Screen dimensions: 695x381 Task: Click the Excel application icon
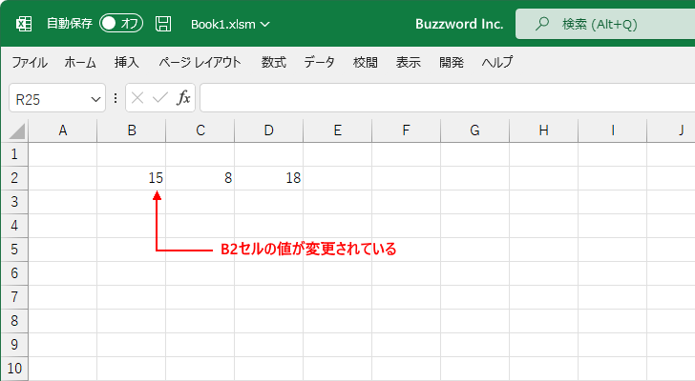point(24,24)
